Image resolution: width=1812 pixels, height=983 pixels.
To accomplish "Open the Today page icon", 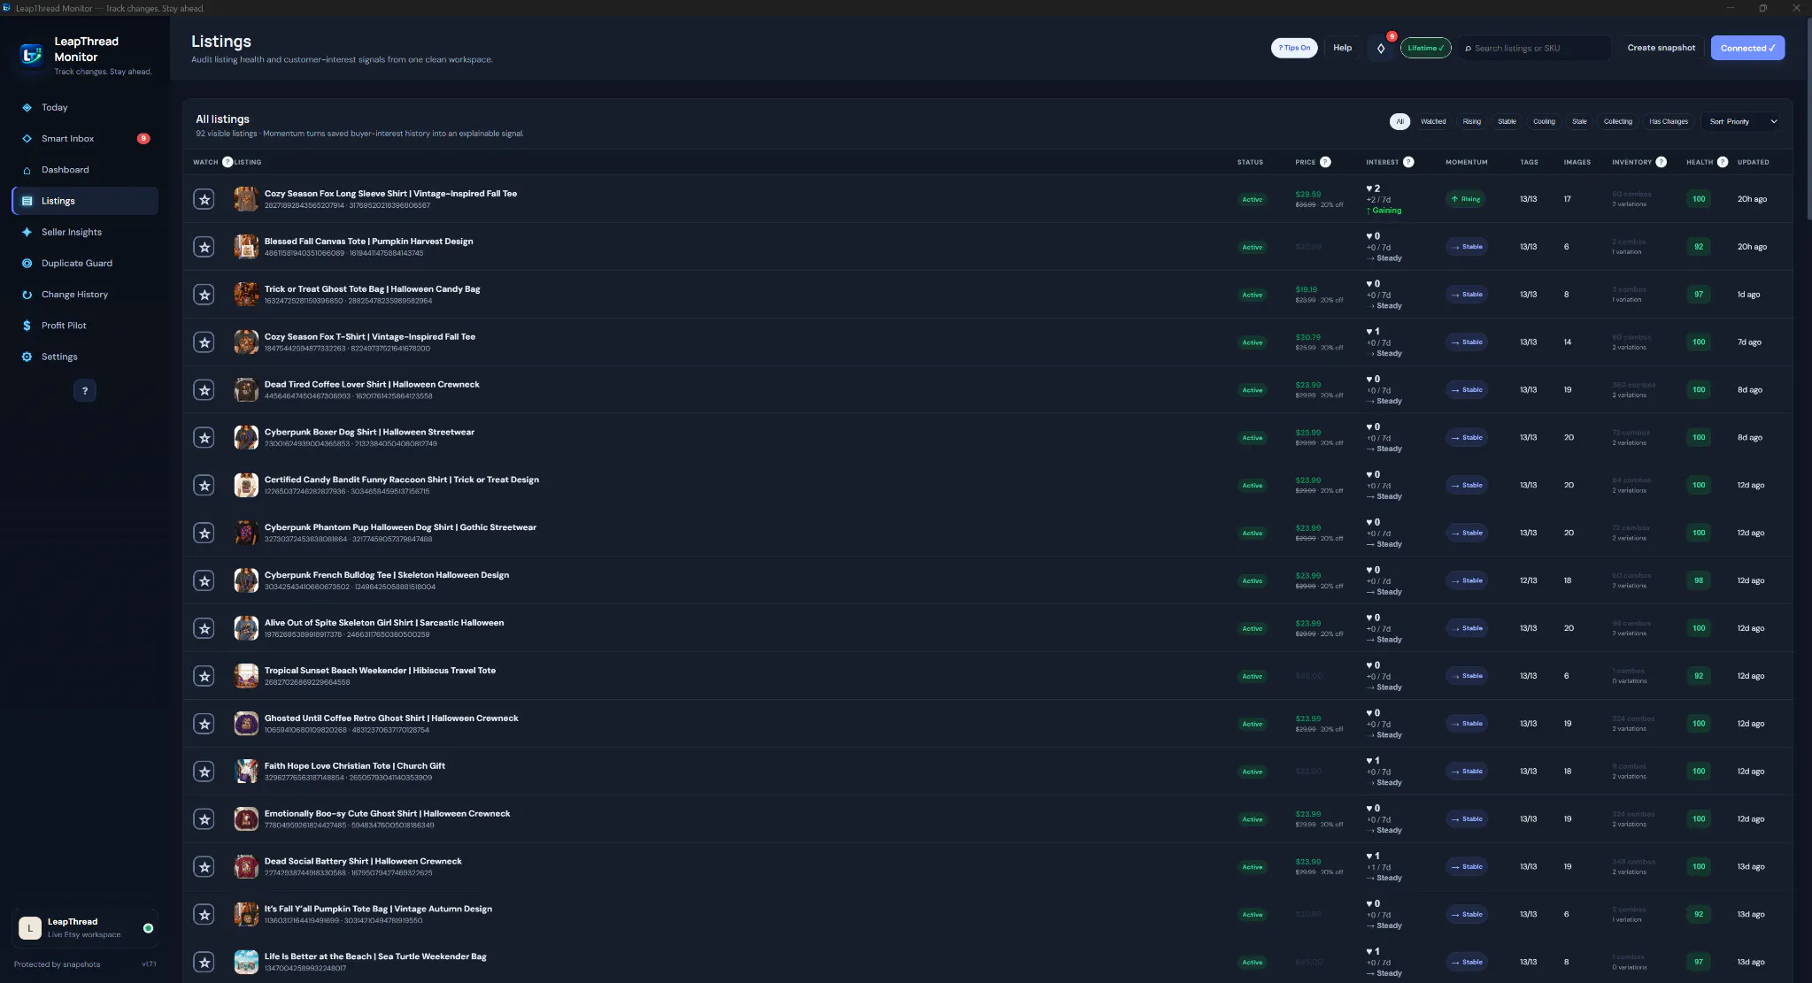I will click(27, 108).
